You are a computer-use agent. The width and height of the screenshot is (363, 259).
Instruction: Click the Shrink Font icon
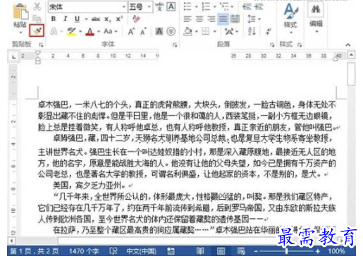click(x=143, y=32)
